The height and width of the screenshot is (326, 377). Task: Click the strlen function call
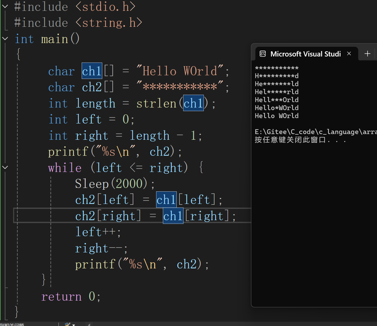point(156,103)
